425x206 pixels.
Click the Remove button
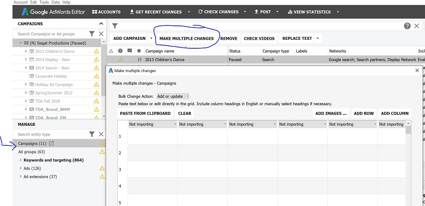tap(229, 39)
